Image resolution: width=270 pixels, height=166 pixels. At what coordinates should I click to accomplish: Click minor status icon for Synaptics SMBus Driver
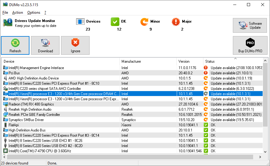point(206,120)
